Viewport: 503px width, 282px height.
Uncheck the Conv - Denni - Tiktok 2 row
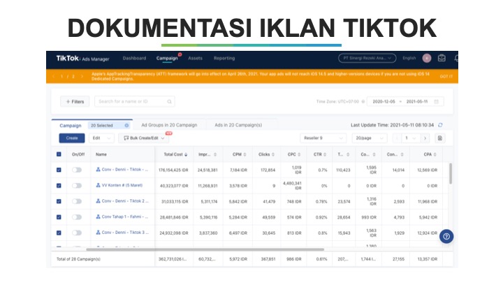click(59, 201)
